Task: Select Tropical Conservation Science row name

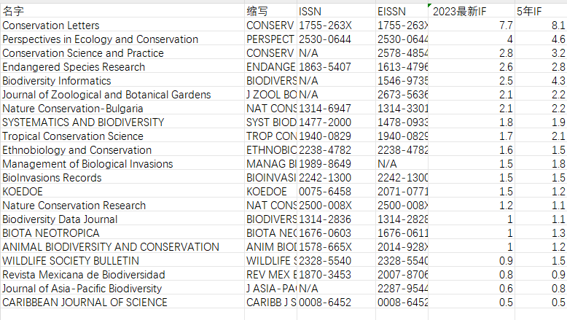Action: (122, 136)
